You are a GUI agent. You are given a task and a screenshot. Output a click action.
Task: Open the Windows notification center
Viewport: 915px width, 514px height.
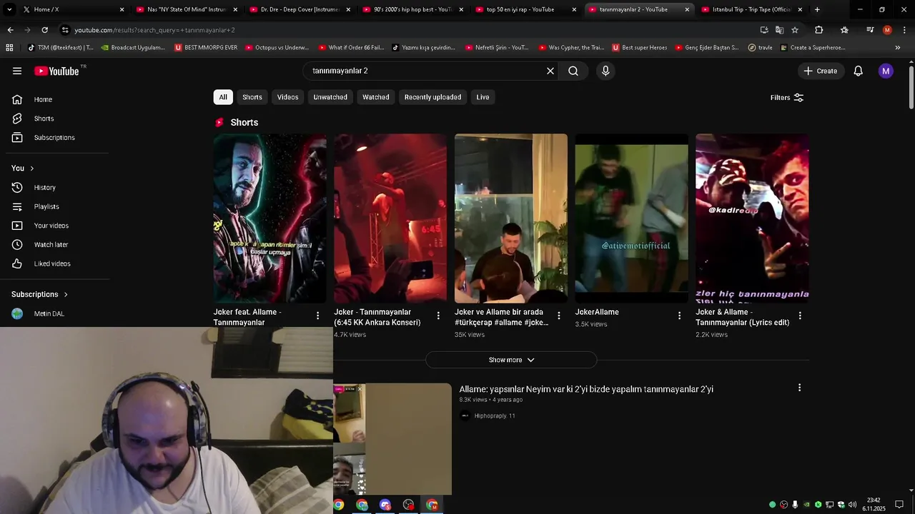click(899, 505)
